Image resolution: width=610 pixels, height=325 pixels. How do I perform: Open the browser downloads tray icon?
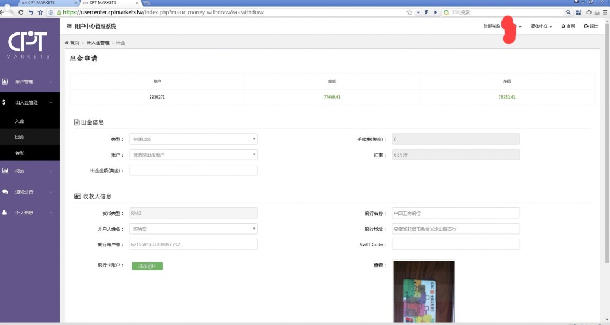(x=597, y=12)
